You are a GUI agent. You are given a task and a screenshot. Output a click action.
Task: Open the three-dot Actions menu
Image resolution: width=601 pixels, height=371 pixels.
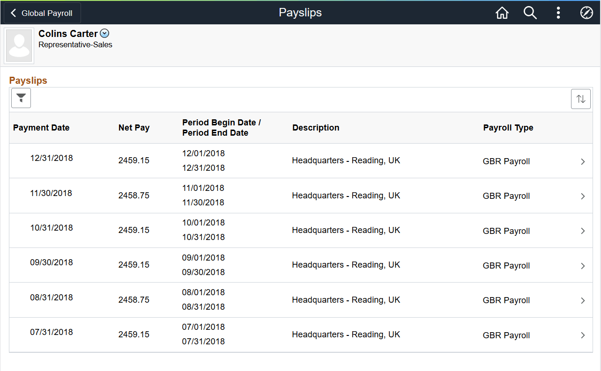558,13
